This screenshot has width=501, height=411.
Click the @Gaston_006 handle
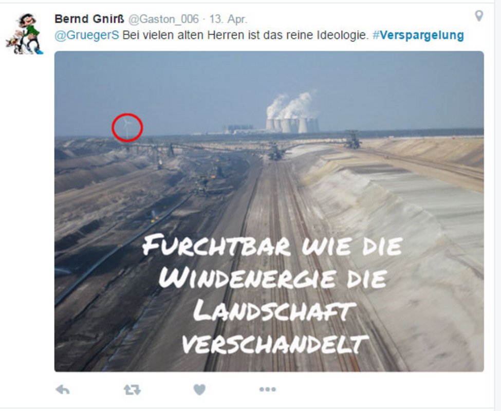click(163, 19)
